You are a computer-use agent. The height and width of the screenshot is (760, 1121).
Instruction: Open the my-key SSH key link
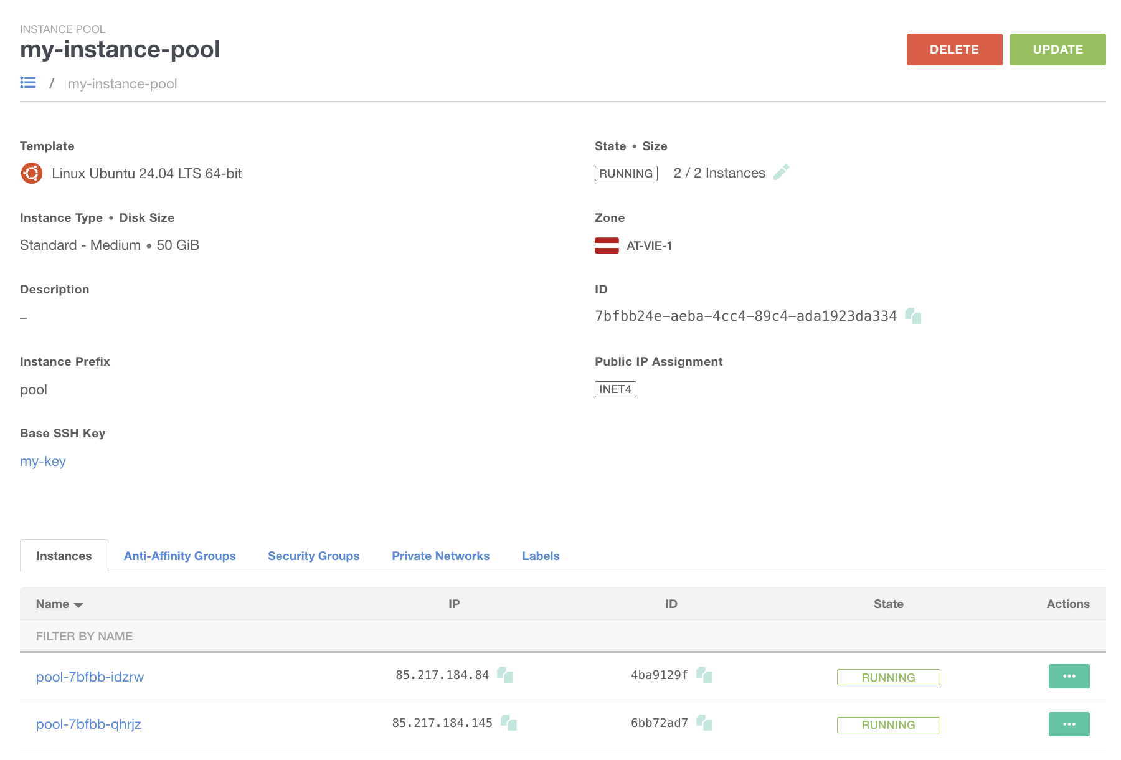[x=43, y=462]
